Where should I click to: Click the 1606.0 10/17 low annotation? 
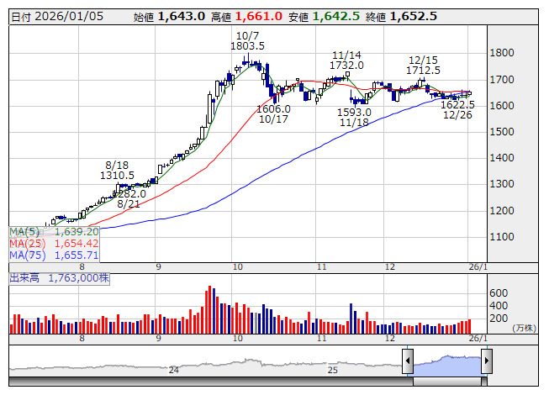(x=273, y=114)
